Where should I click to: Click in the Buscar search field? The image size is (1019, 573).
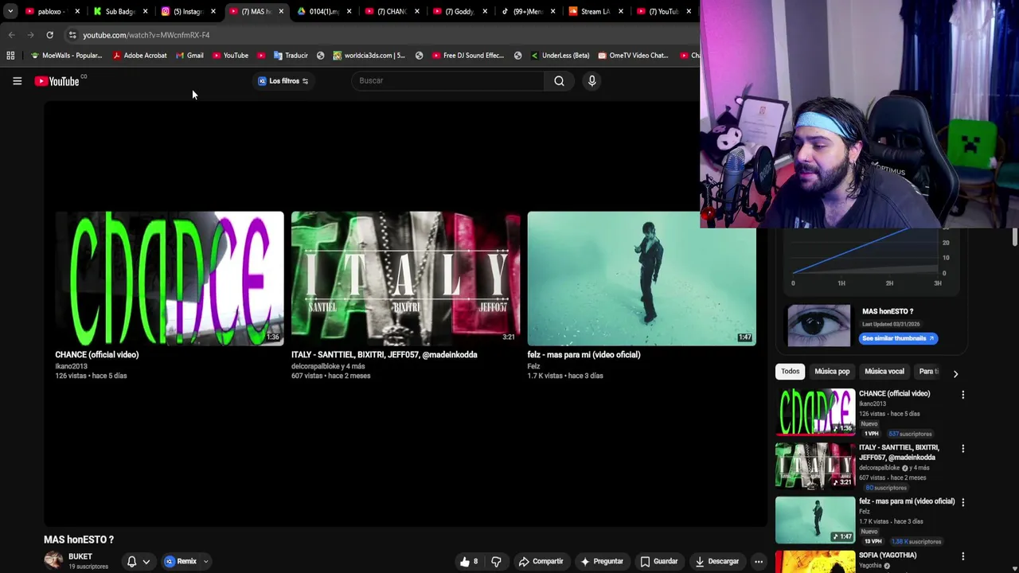pyautogui.click(x=448, y=80)
